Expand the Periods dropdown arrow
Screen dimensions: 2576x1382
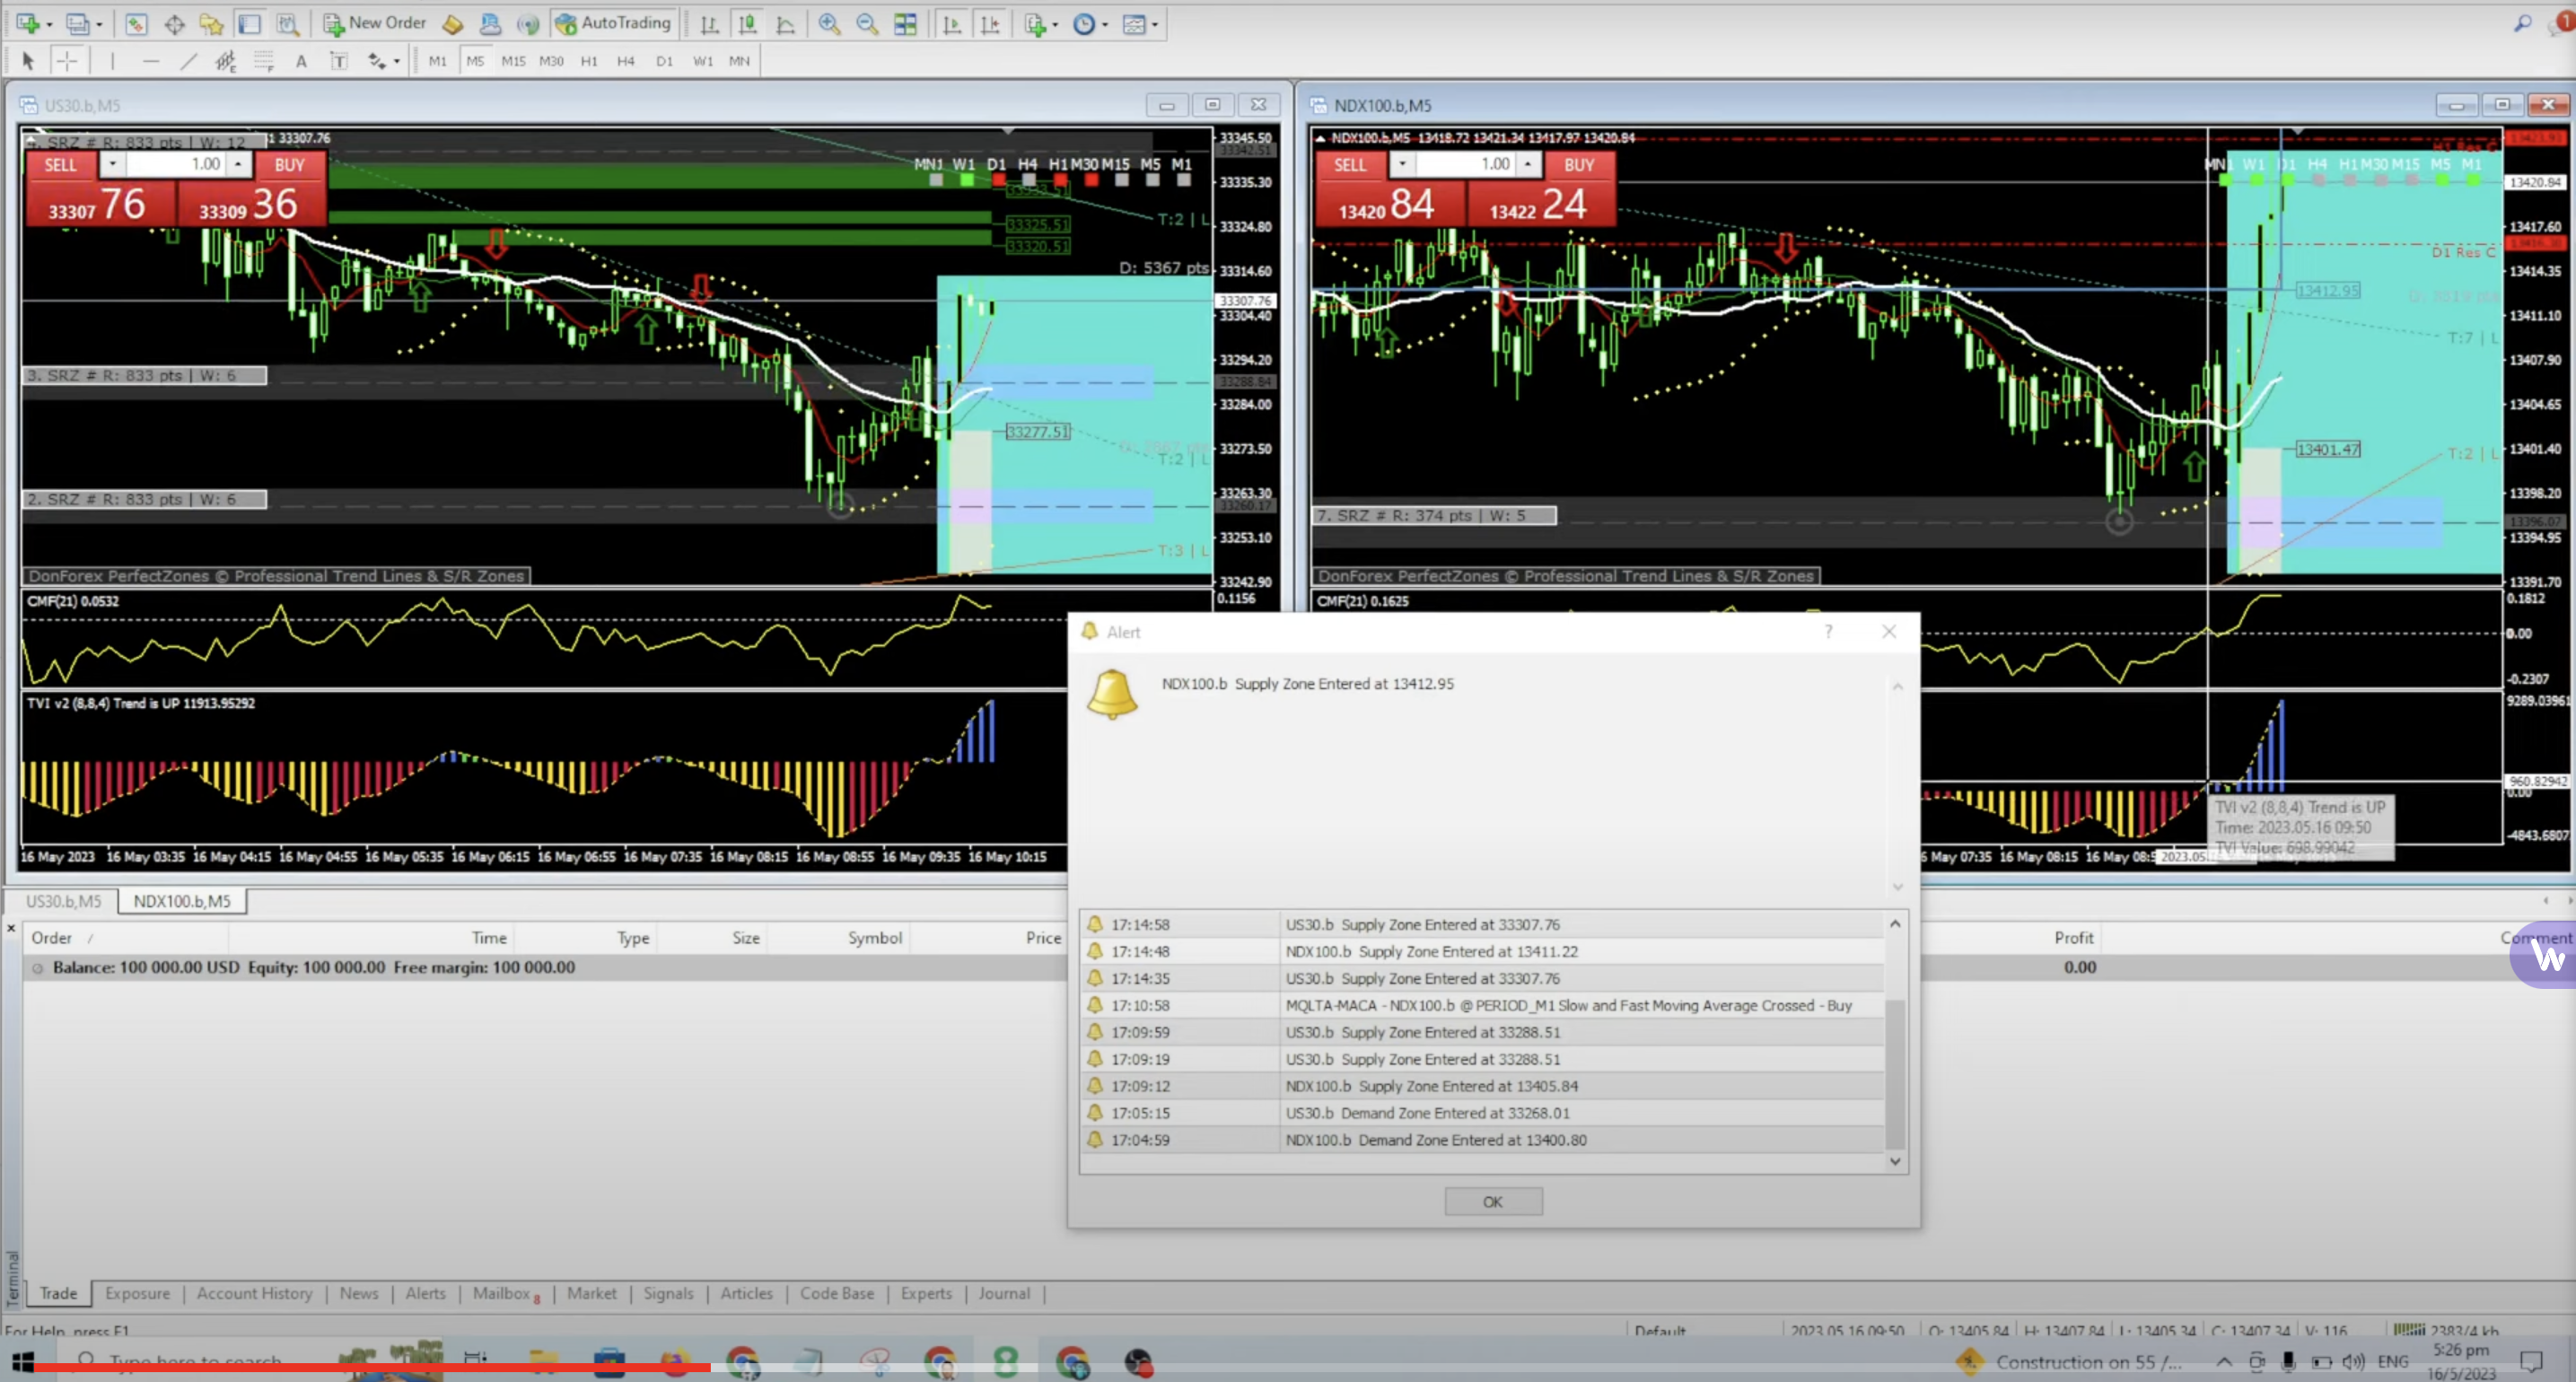[x=1104, y=24]
